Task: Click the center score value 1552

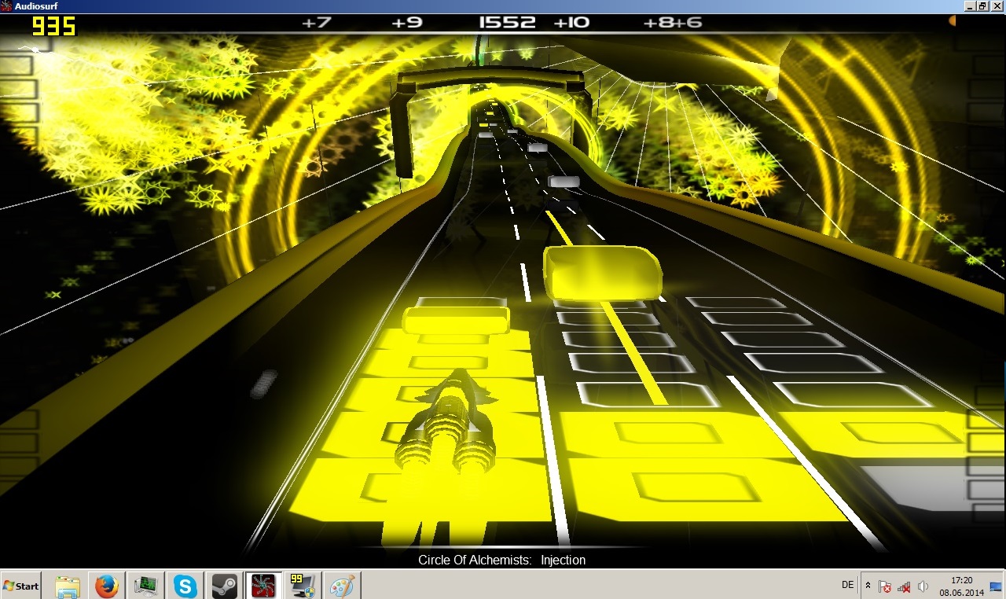Action: coord(507,23)
